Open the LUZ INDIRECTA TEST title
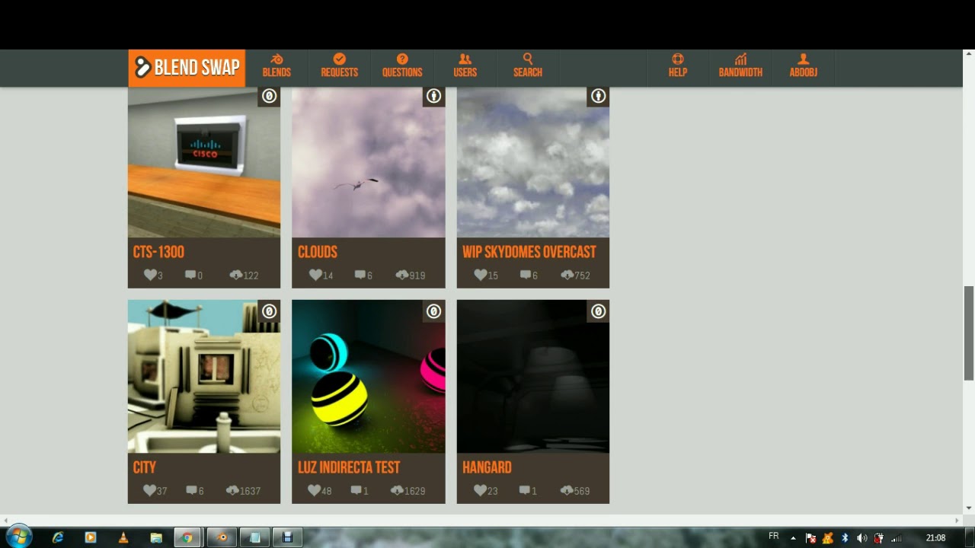Viewport: 975px width, 548px height. pos(349,467)
